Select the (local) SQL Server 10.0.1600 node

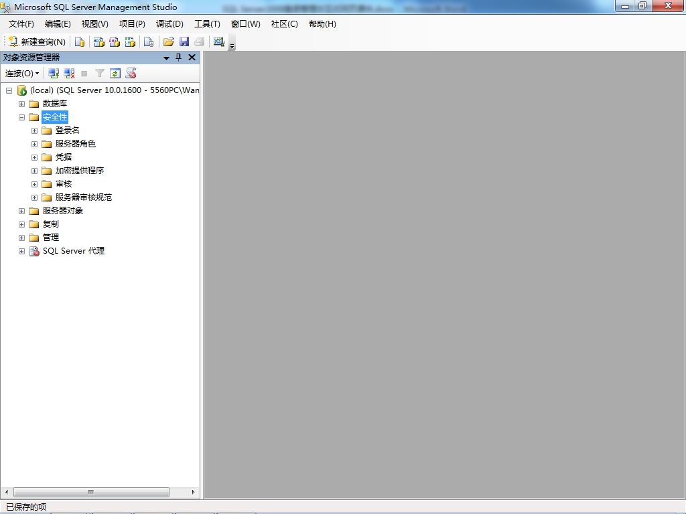point(114,90)
